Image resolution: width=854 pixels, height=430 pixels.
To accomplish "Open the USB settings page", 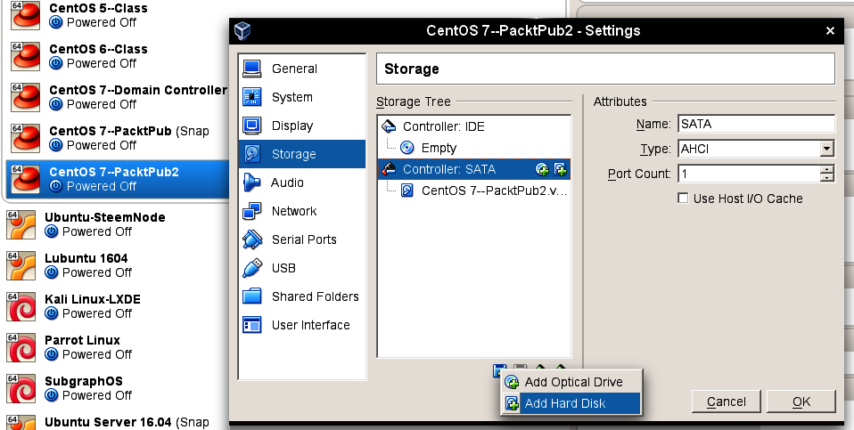I will point(283,268).
